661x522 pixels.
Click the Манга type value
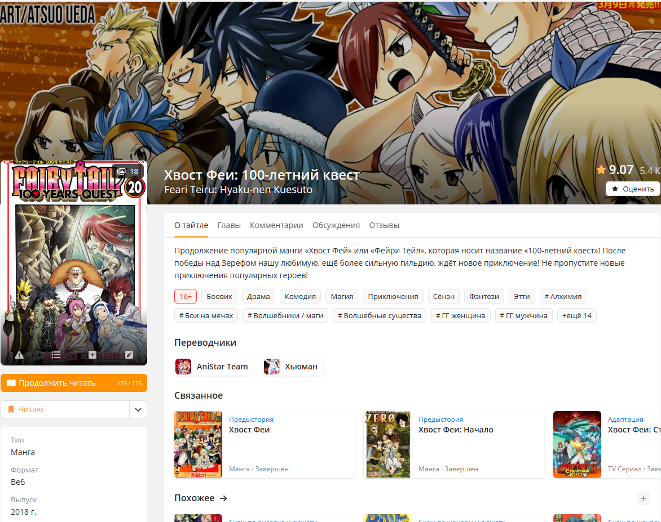[x=23, y=452]
